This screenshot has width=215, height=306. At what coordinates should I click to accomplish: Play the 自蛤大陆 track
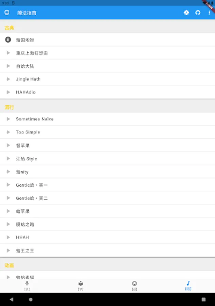tap(8, 66)
